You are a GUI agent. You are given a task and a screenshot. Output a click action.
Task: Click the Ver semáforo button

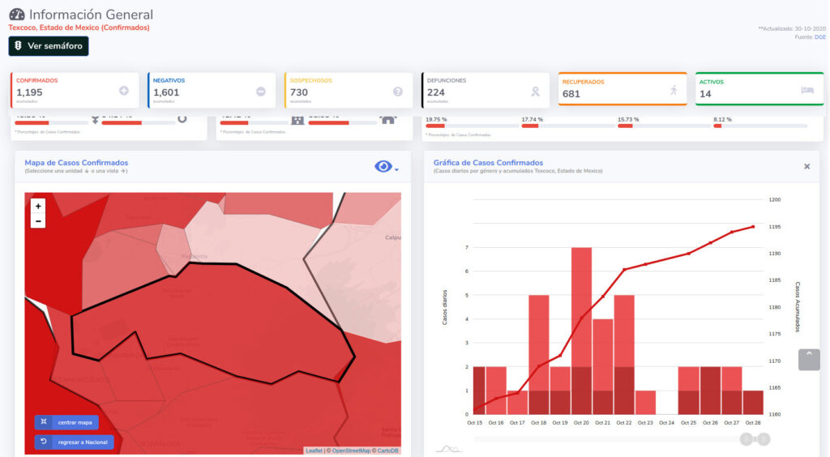(49, 46)
